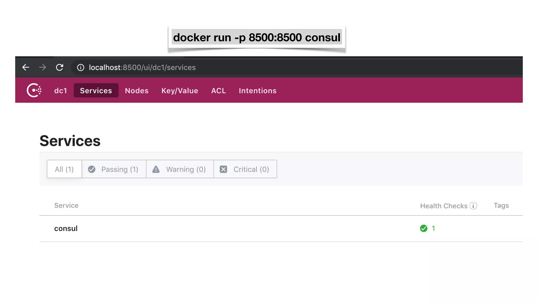Filter services by Critical (0)
The width and height of the screenshot is (538, 303).
(x=245, y=169)
